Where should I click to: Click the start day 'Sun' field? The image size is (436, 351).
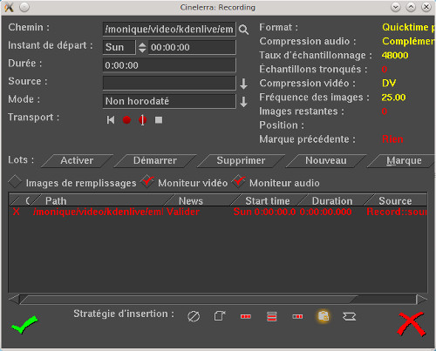[x=119, y=47]
